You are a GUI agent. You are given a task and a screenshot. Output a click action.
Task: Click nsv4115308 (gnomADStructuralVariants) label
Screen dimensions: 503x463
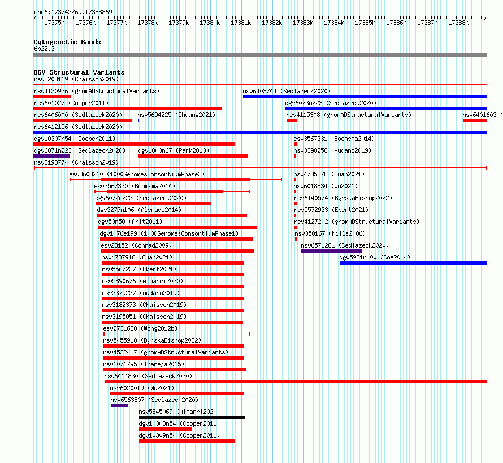pyautogui.click(x=349, y=115)
